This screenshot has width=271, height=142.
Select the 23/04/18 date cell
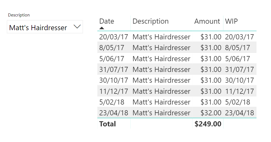click(x=113, y=113)
